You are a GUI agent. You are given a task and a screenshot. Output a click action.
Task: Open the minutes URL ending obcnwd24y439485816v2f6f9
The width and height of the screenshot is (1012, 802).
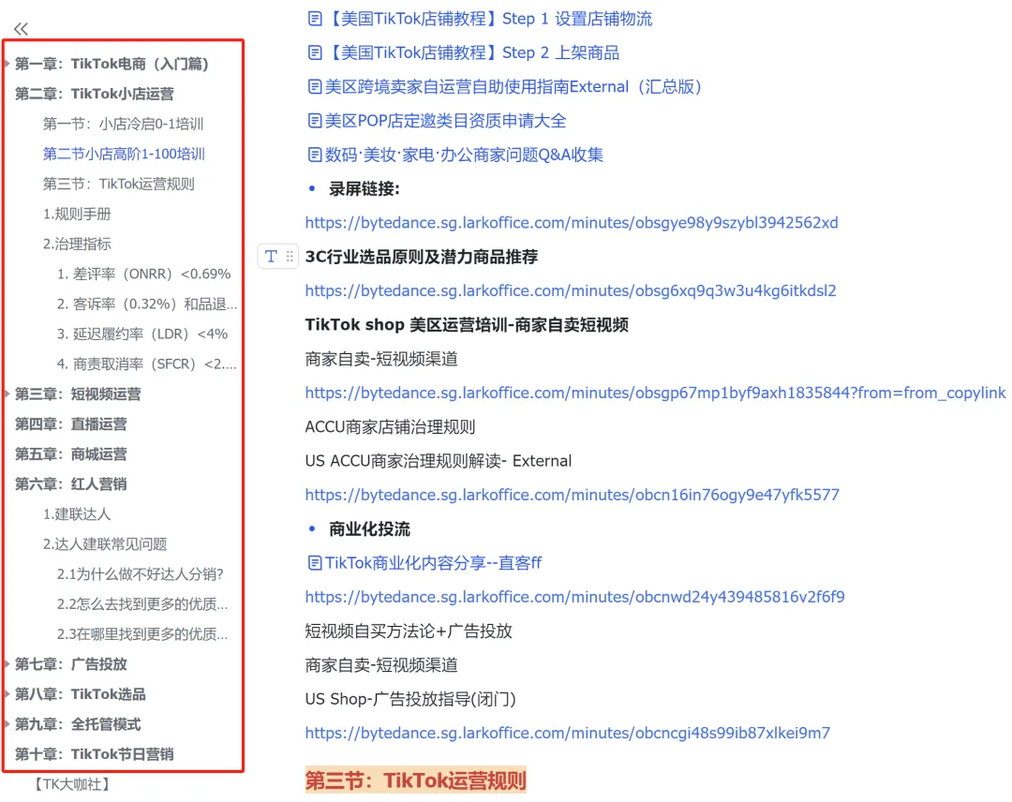(574, 597)
